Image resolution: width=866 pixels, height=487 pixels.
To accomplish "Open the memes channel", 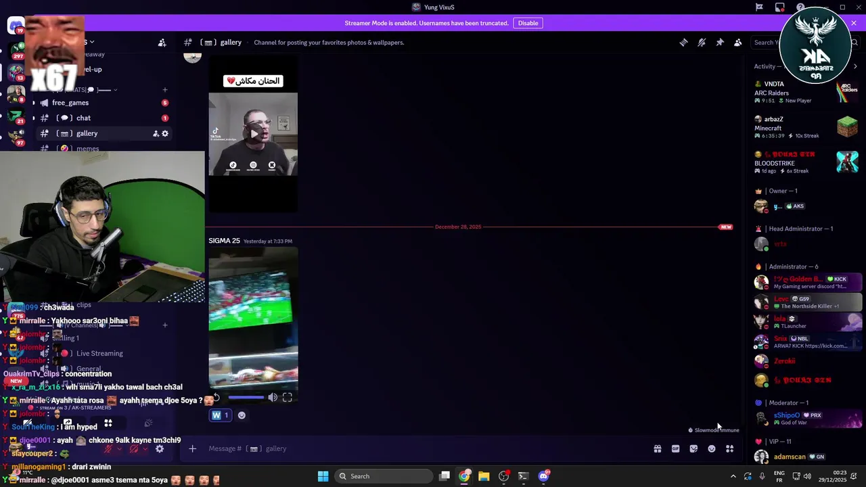I will pos(101,149).
